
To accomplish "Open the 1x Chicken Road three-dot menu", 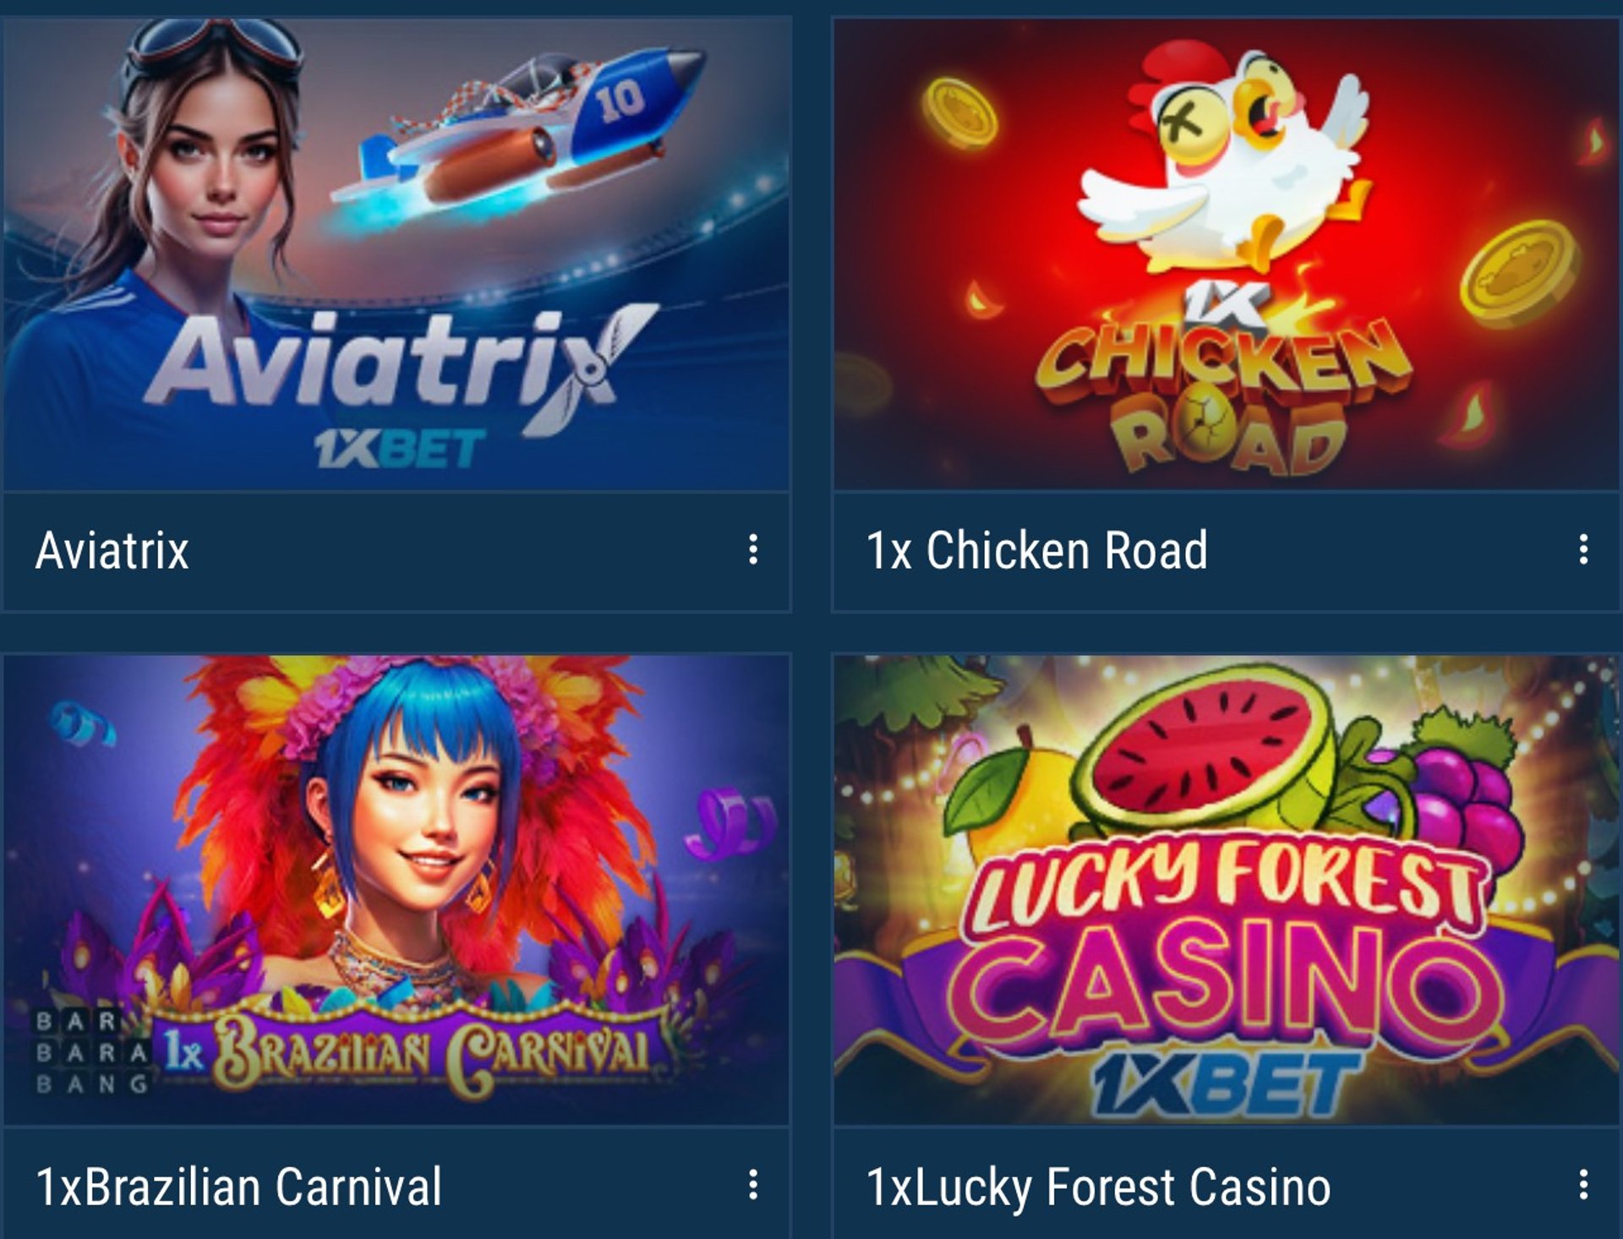I will [x=1583, y=550].
